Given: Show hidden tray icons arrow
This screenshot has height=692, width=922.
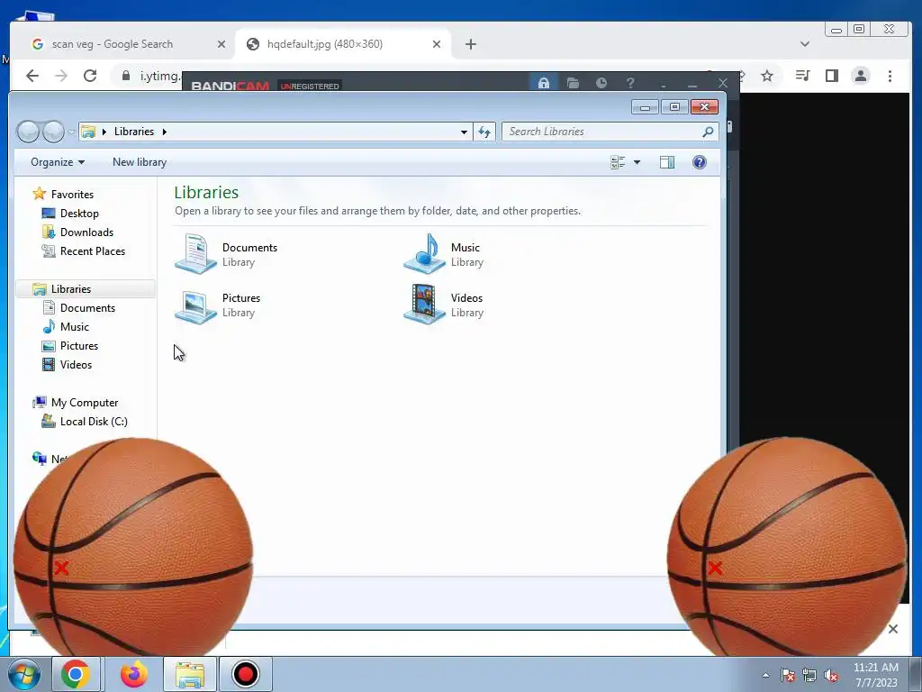Looking at the screenshot, I should click(x=765, y=676).
